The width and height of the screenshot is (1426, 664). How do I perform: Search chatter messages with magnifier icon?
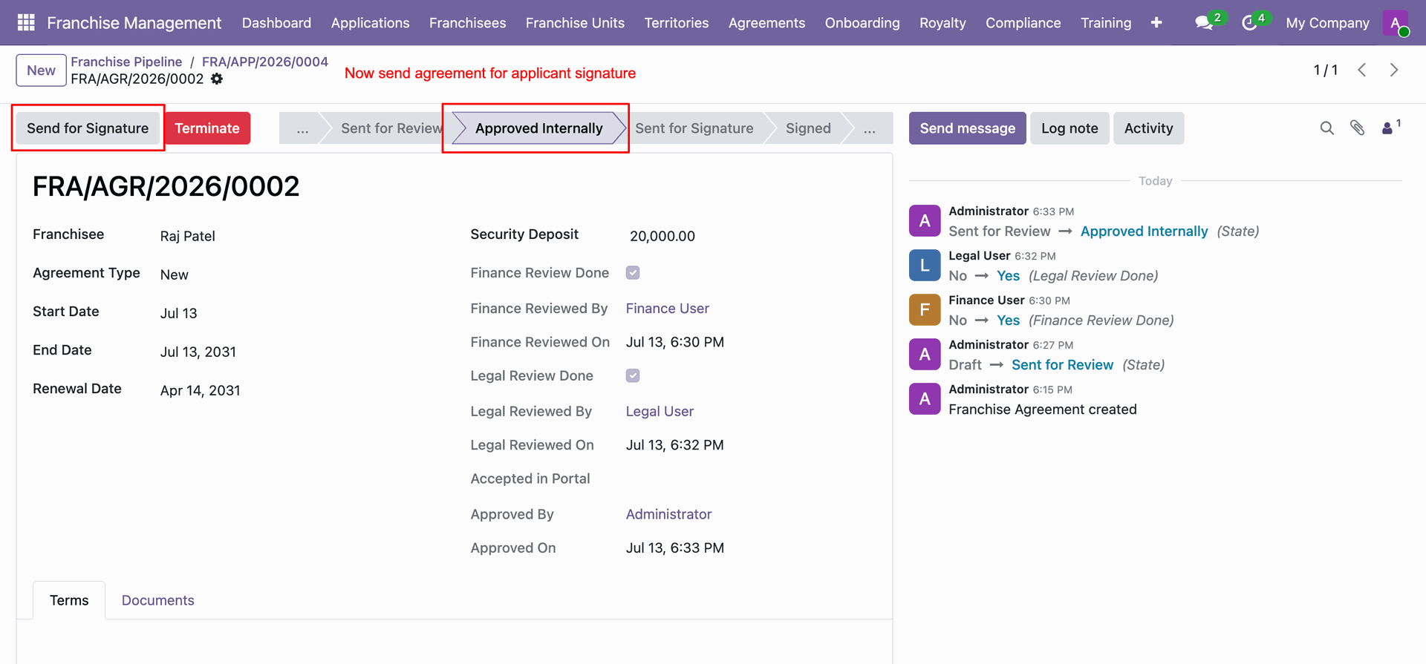click(1327, 128)
